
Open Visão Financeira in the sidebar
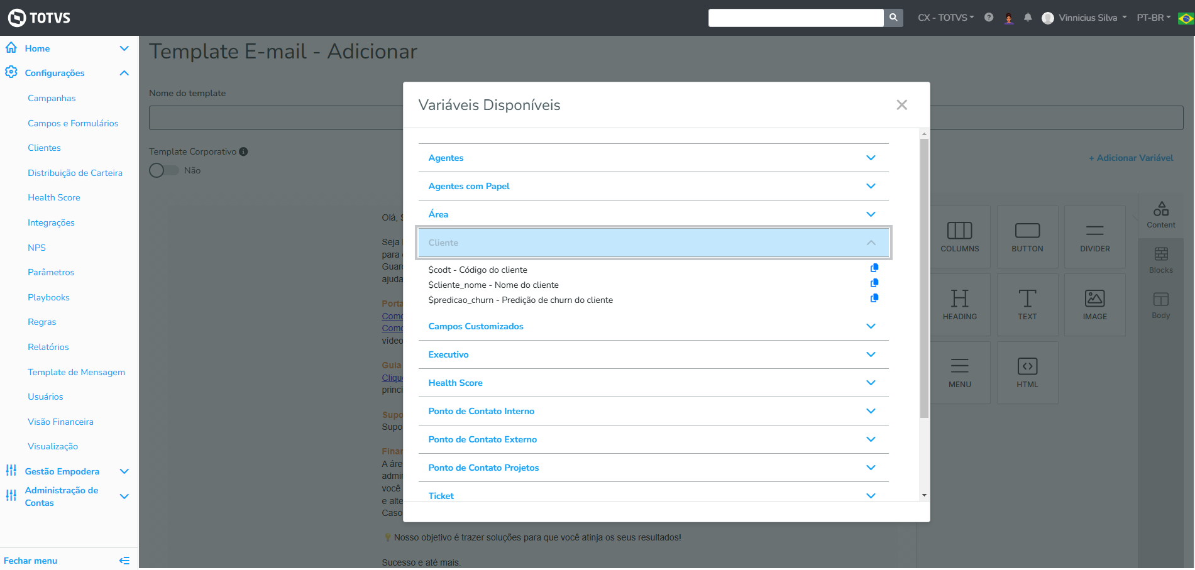coord(60,422)
